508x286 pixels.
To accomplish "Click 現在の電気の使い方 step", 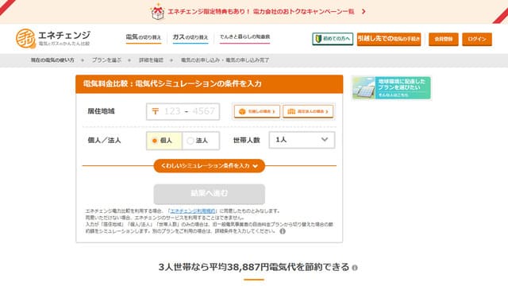I will pyautogui.click(x=52, y=60).
